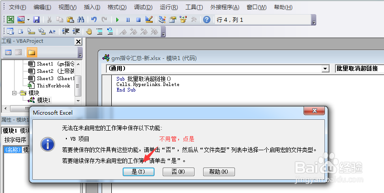The width and height of the screenshot is (384, 193).
Task: Click the Complete Word icon
Action: [x=52, y=31]
